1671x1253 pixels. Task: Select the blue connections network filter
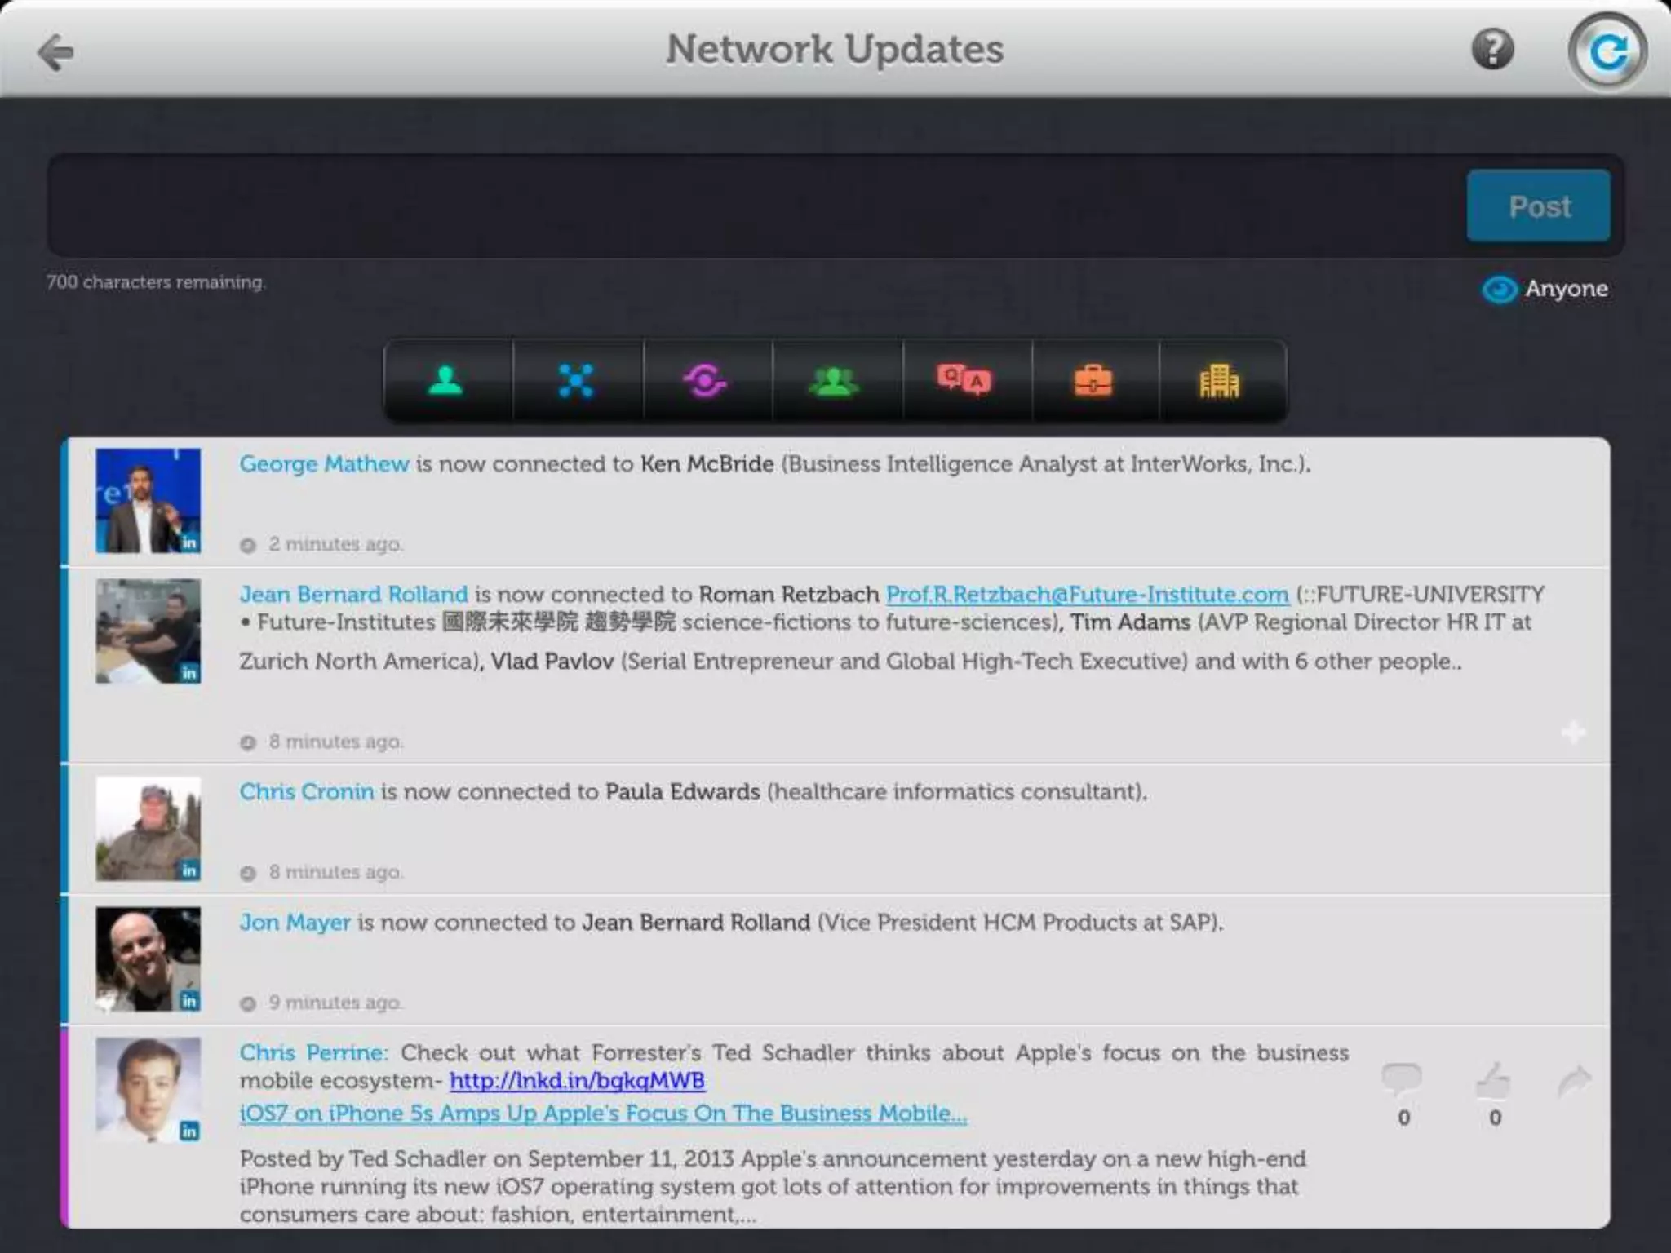pos(576,381)
